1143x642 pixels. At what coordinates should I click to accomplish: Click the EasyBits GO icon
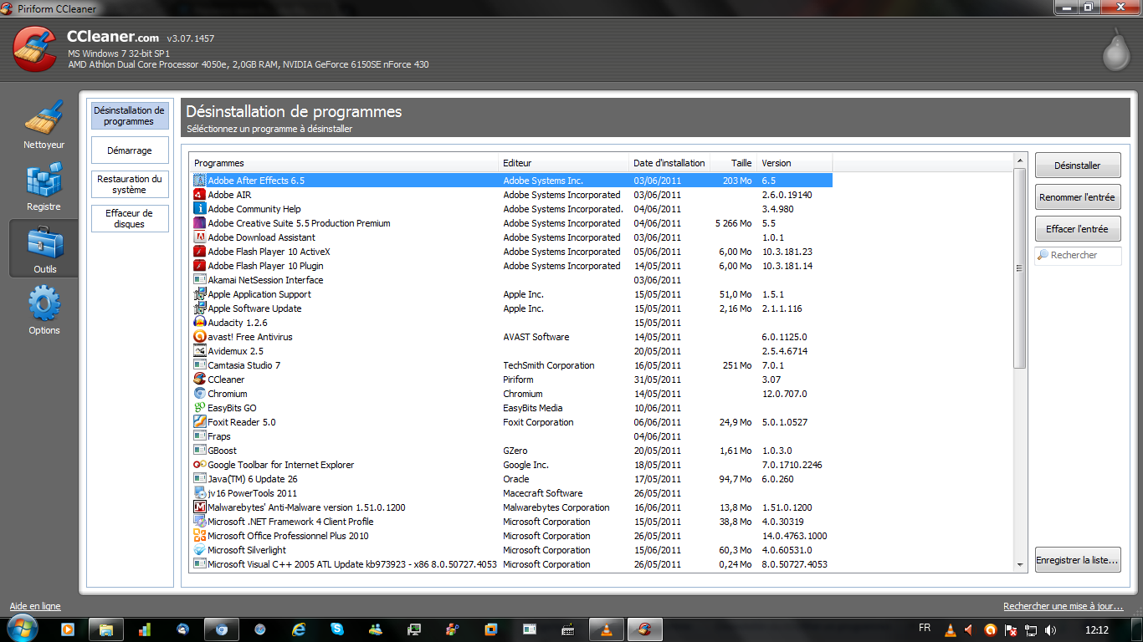pyautogui.click(x=200, y=408)
